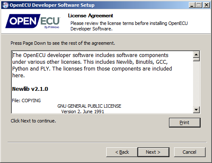Click the license scrollbar down arrow

196,110
